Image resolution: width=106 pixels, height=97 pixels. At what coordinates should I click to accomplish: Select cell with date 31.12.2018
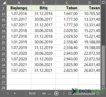pos(43,36)
